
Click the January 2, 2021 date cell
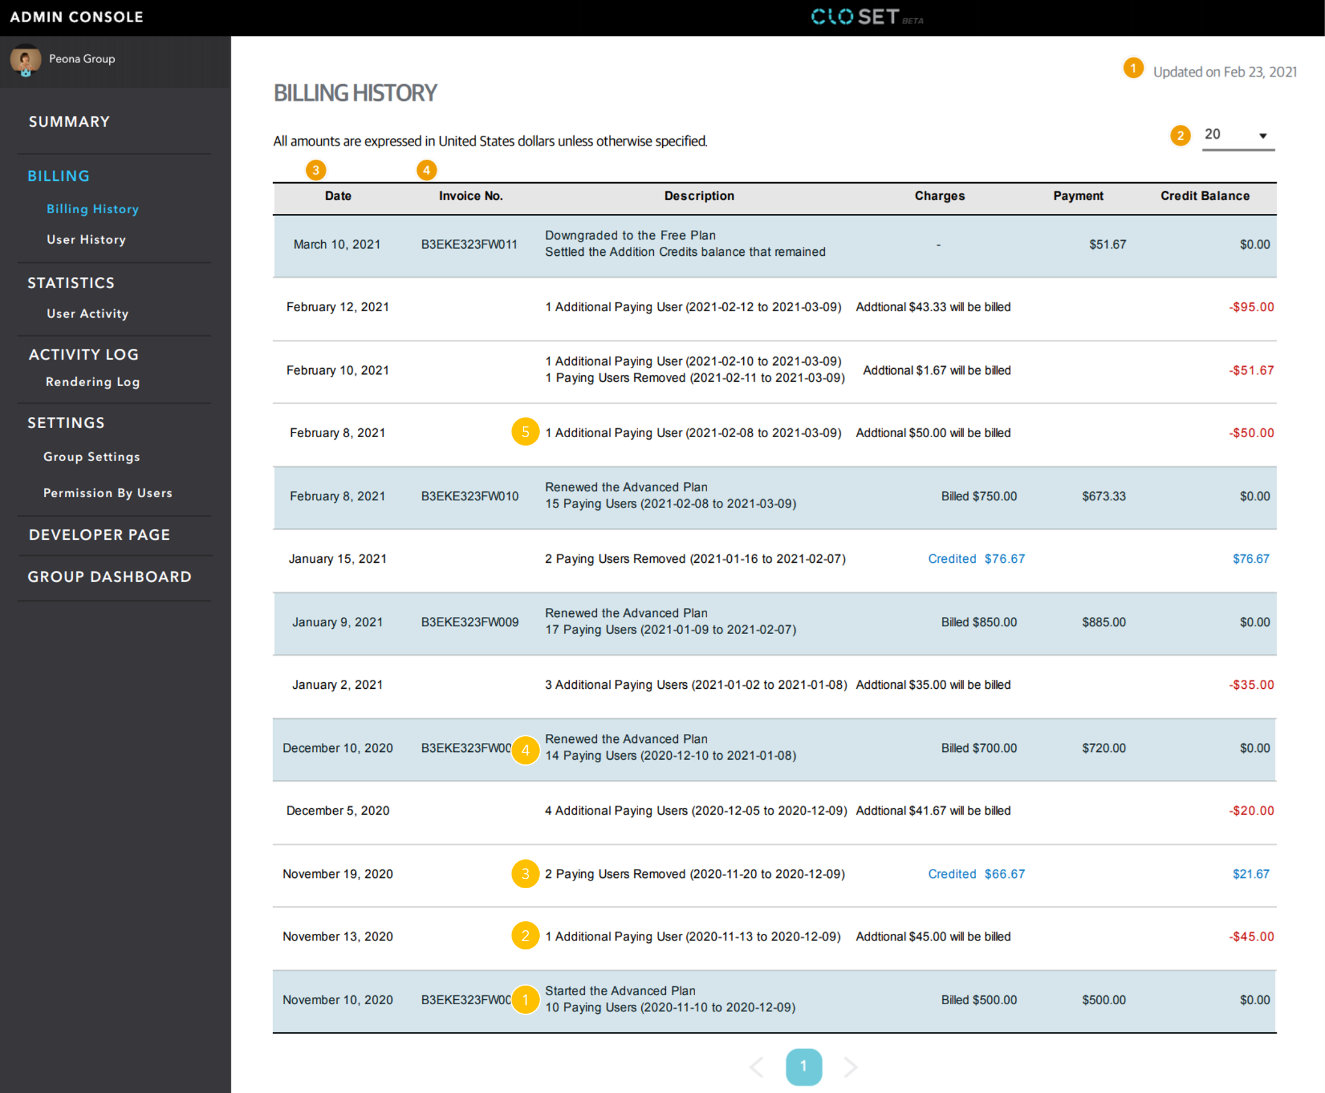click(x=337, y=685)
